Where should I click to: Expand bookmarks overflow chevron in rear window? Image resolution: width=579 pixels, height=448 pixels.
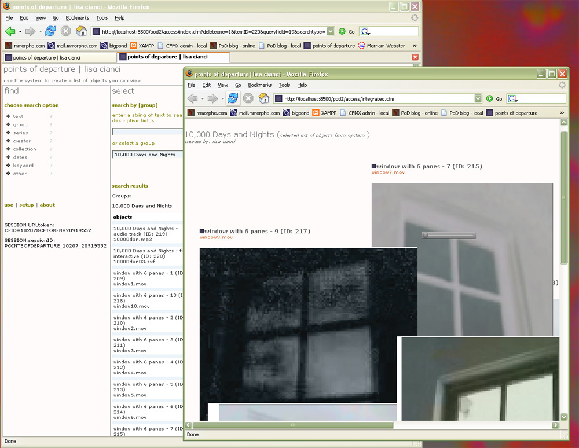(415, 46)
